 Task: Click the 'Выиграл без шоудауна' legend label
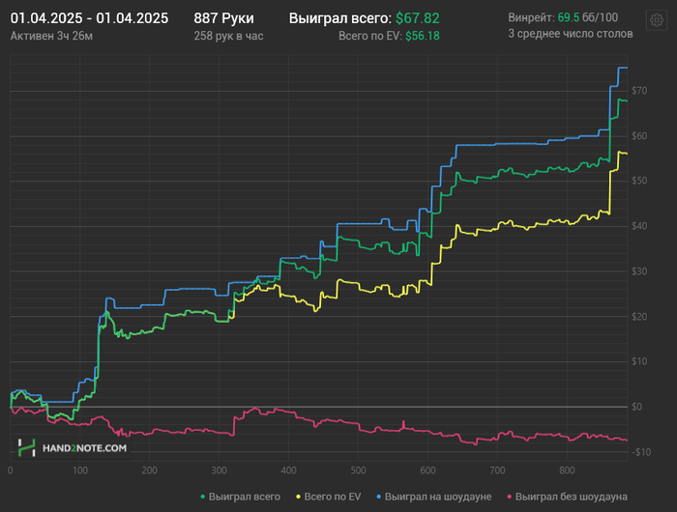click(x=572, y=497)
